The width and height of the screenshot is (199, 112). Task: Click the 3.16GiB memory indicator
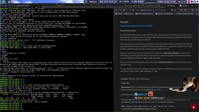124,2
